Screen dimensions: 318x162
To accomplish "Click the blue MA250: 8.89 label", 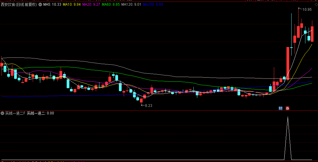I will (153, 4).
